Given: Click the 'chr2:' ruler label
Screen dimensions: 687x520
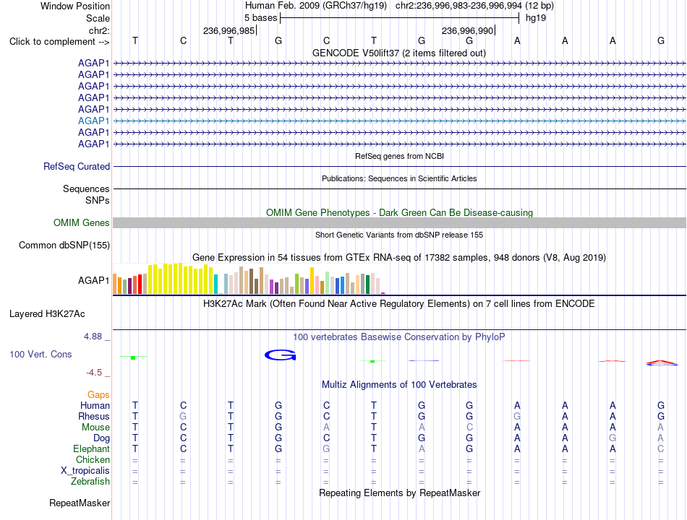Looking at the screenshot, I should click(x=99, y=30).
